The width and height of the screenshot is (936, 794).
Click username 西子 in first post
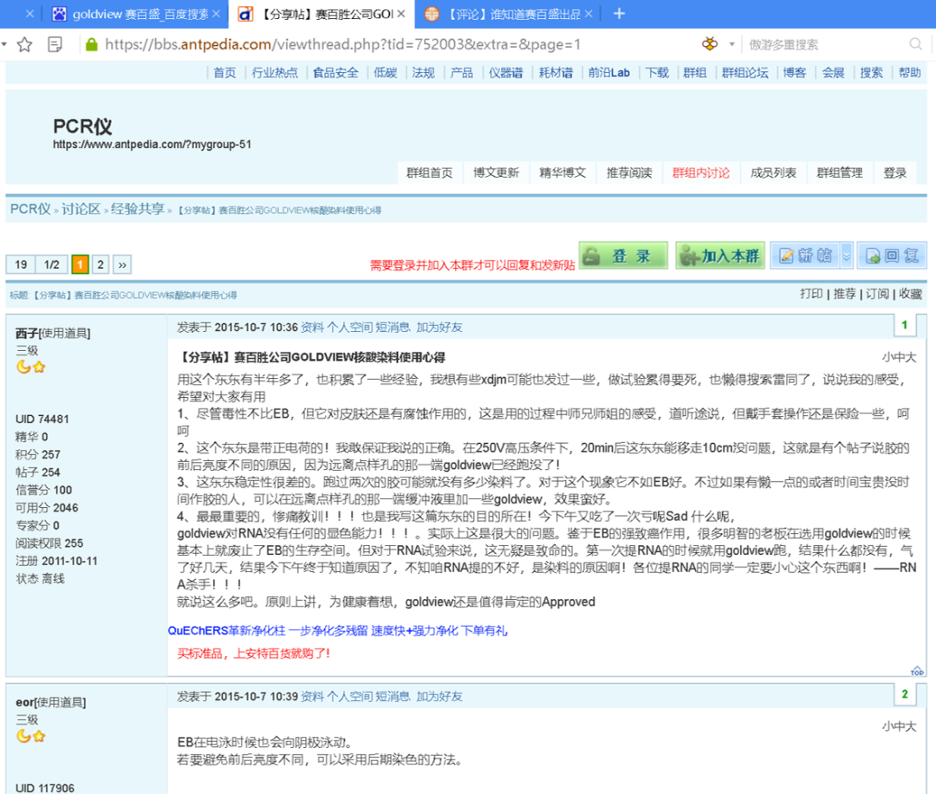click(27, 333)
